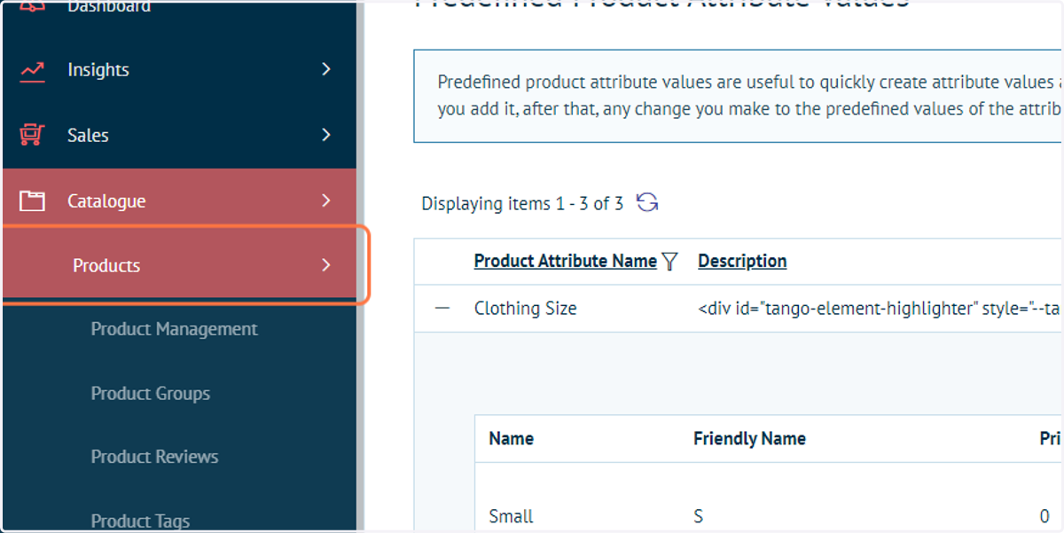Viewport: 1064px width, 533px height.
Task: Sort by Description column header
Action: pyautogui.click(x=742, y=261)
